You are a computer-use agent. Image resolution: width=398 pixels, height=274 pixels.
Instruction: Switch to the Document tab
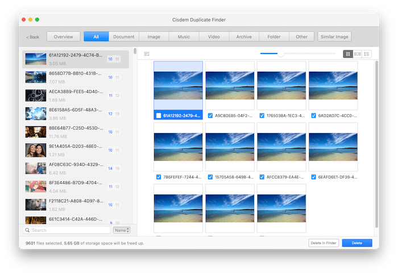click(x=123, y=37)
